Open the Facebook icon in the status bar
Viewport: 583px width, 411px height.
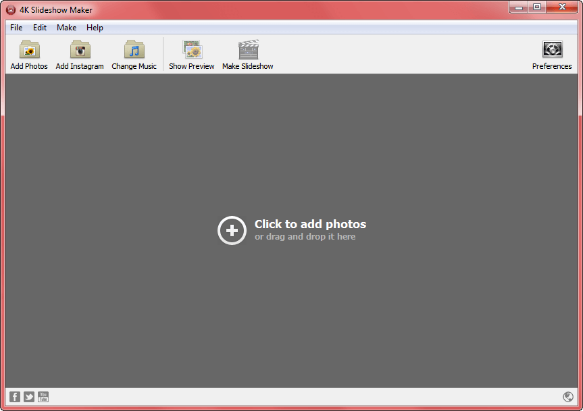click(14, 397)
